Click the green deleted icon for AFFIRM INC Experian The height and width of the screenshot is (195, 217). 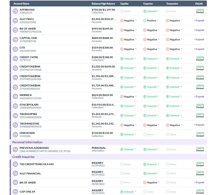[x=145, y=11]
